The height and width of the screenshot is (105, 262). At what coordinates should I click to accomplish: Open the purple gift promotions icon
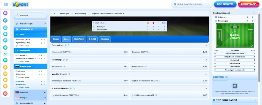tap(5, 13)
